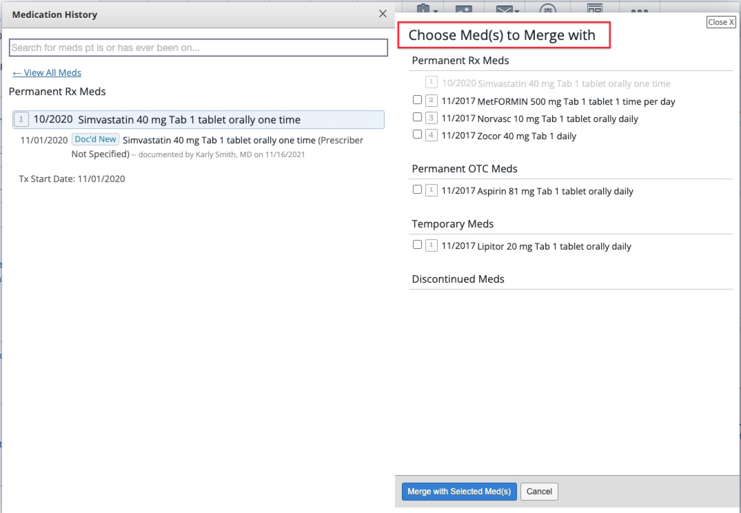Open the View All Meds link
This screenshot has height=513, width=741.
click(x=46, y=72)
